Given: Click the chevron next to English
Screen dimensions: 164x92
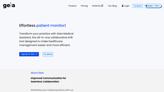Looking at the screenshot, I should click(154, 6).
